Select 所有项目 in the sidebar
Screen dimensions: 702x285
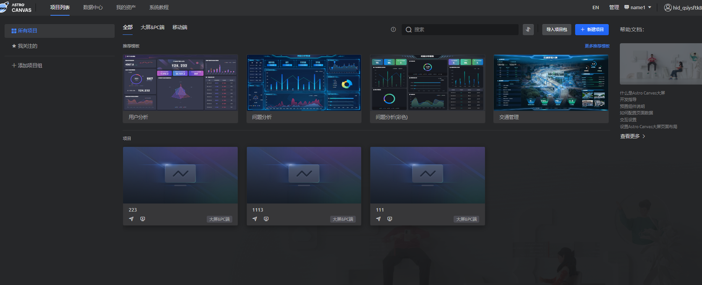point(60,31)
